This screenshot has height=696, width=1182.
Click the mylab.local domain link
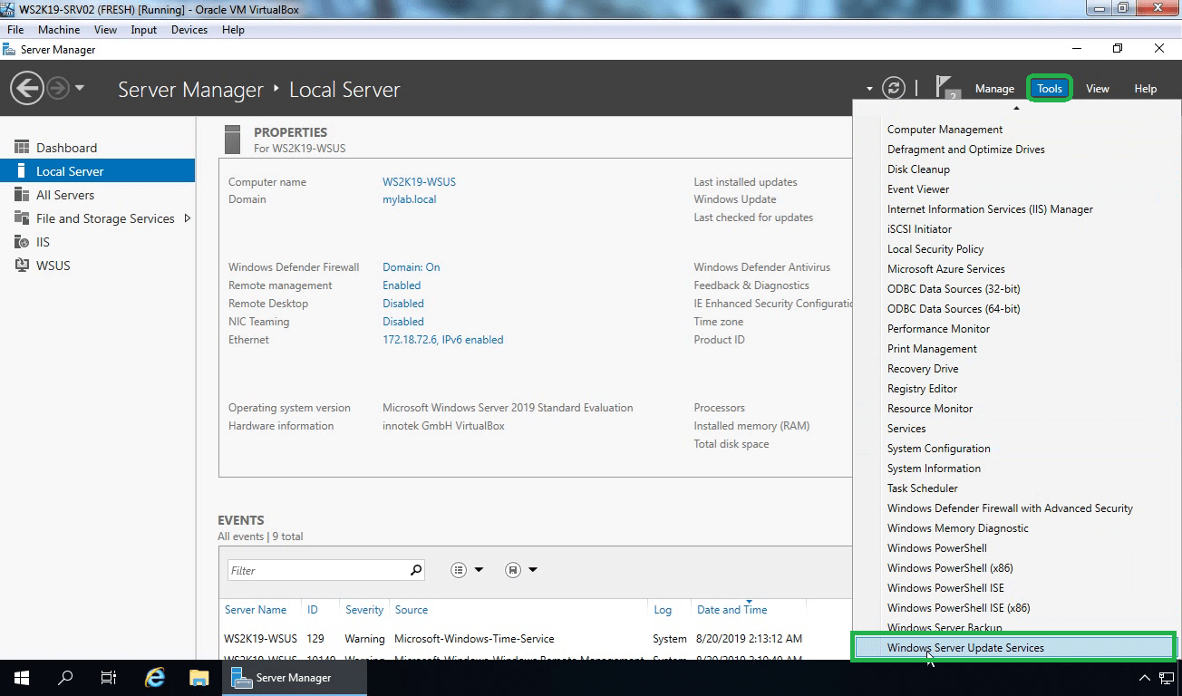tap(409, 199)
